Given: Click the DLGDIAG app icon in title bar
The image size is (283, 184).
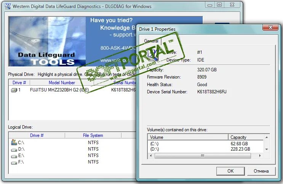Looking at the screenshot, I should click(x=8, y=6).
